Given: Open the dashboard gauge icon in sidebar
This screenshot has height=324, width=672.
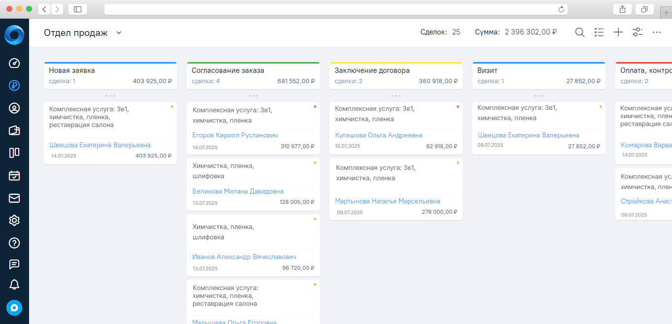Looking at the screenshot, I should pos(14,63).
